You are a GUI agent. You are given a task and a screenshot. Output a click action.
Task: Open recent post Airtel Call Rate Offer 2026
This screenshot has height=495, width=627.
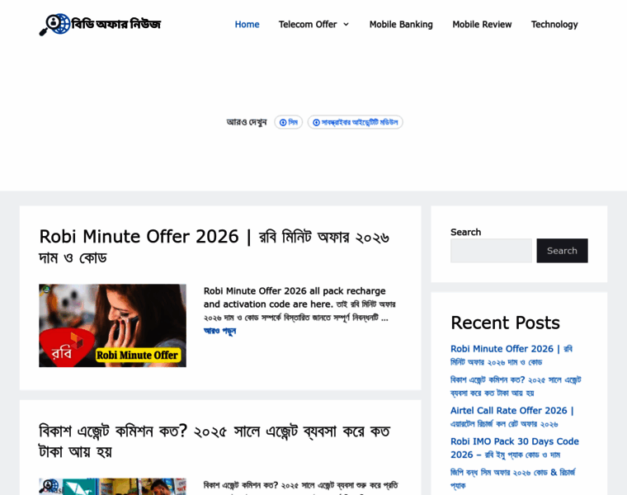coord(512,417)
